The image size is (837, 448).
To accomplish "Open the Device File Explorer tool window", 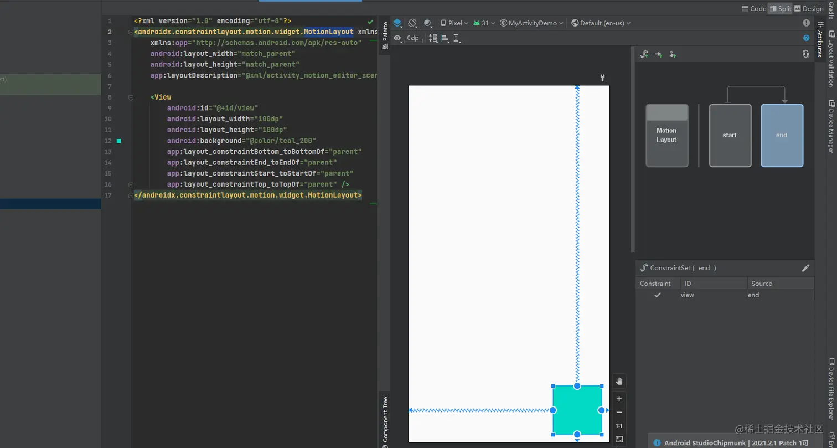I will pos(831,390).
